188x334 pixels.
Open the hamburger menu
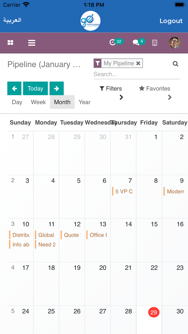(32, 43)
